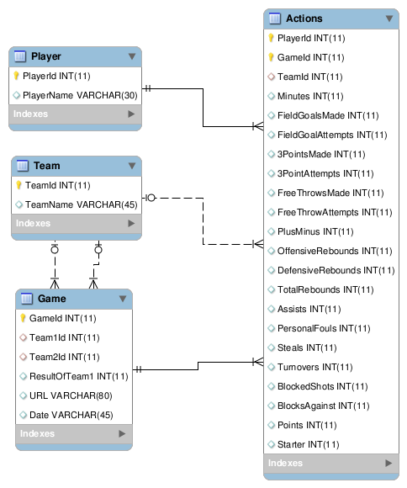
Task: Select the TeamId key icon in Team table
Action: [18, 185]
